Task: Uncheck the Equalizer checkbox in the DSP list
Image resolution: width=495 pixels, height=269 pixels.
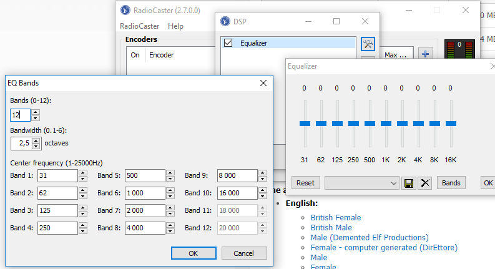Action: coord(228,42)
